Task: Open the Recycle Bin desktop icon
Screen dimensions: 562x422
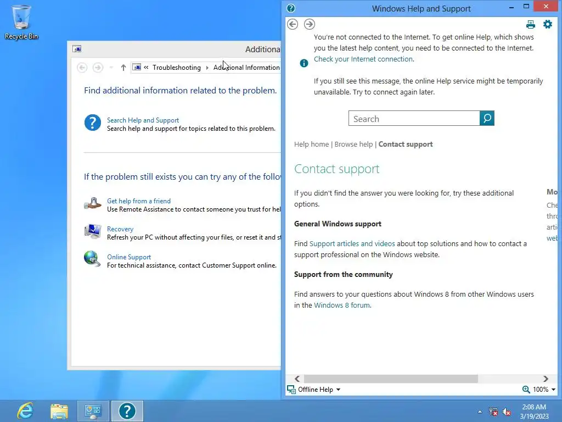Action: click(21, 22)
